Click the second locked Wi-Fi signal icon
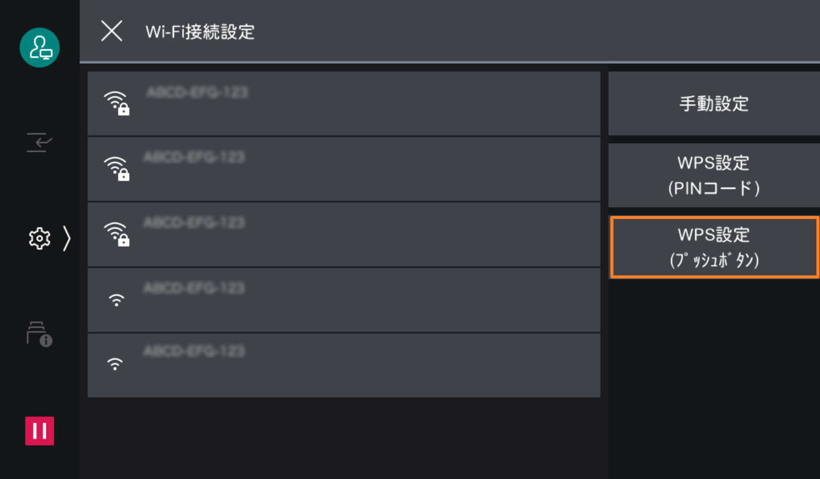The width and height of the screenshot is (820, 479). coord(117,169)
